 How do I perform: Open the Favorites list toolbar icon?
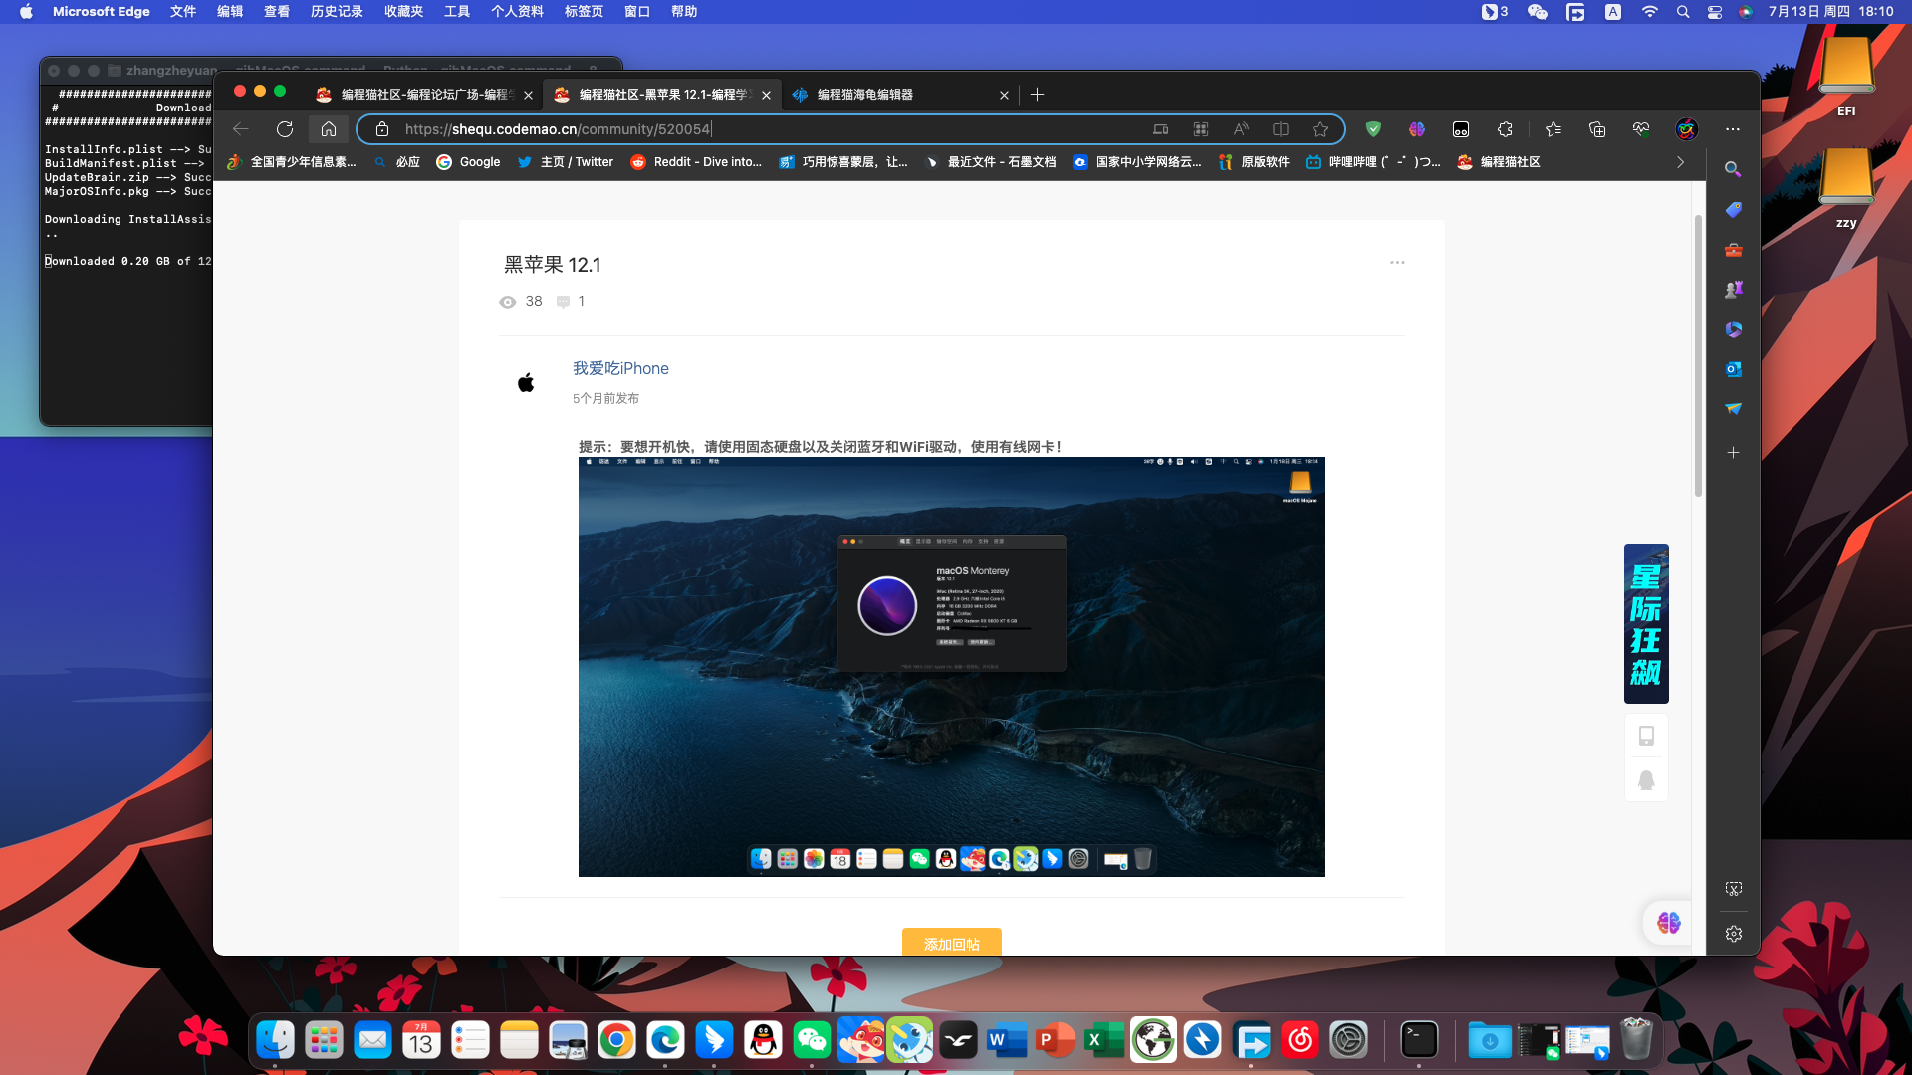[1553, 129]
